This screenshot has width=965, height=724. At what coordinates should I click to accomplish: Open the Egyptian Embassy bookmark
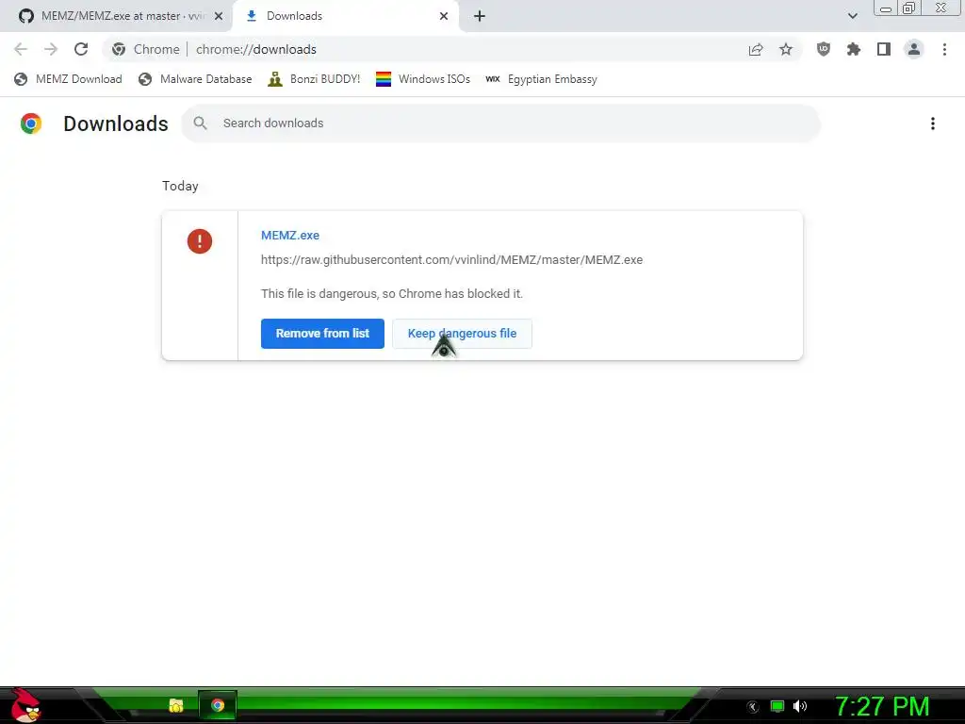[x=541, y=79]
